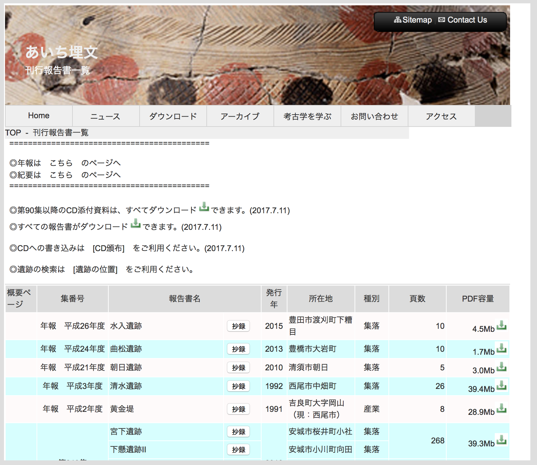Click the 発行年 column header
The width and height of the screenshot is (537, 465).
coord(274,299)
